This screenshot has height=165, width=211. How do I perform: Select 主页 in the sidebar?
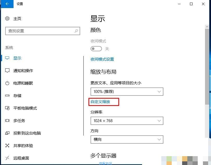pos(17,18)
